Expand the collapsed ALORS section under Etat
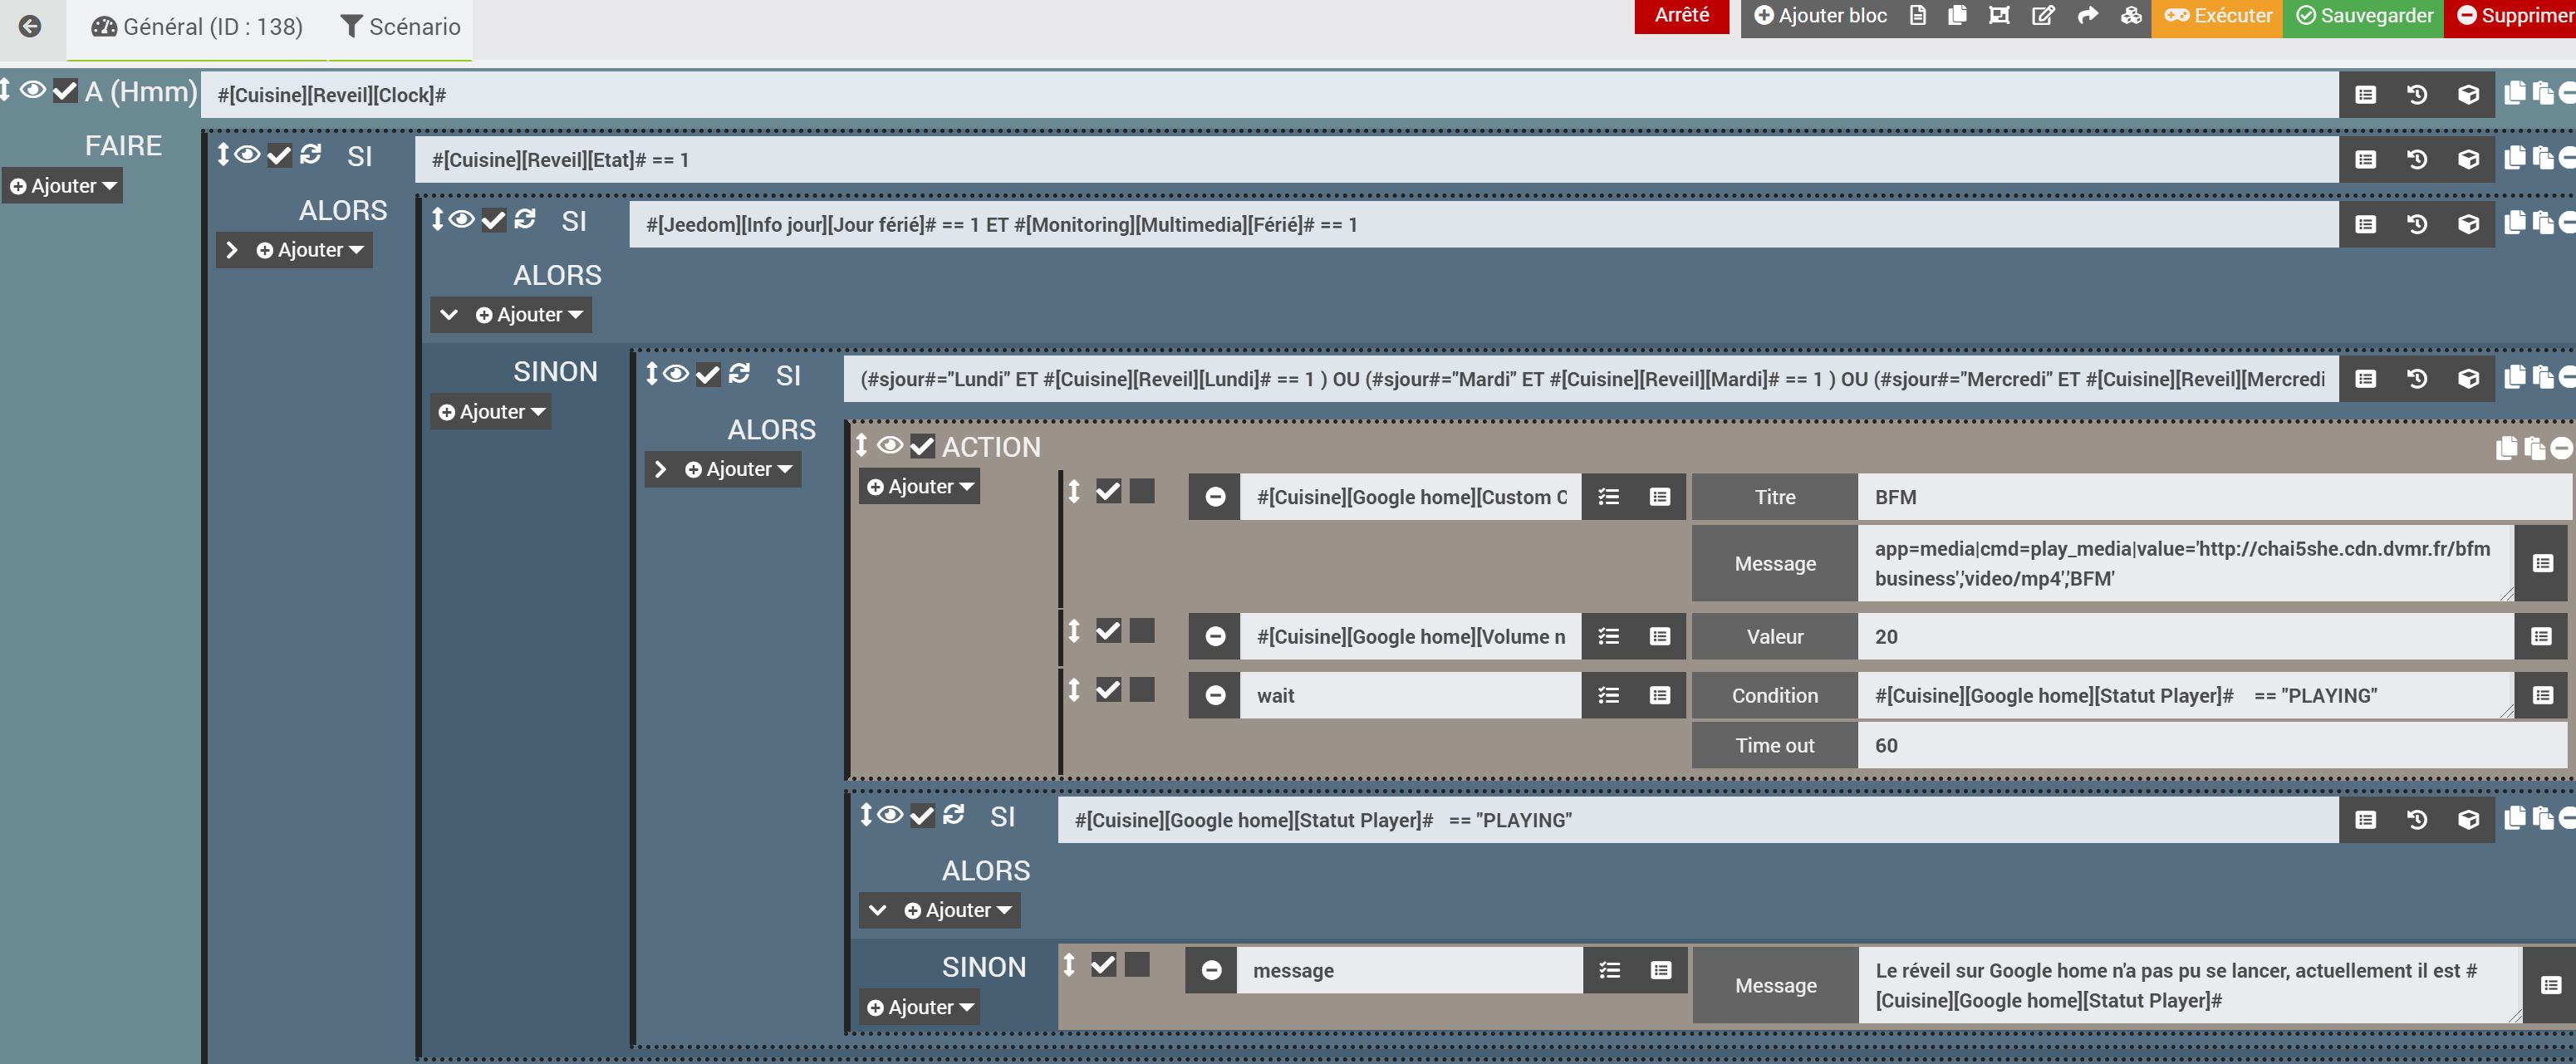Viewport: 2576px width, 1064px height. pos(232,250)
